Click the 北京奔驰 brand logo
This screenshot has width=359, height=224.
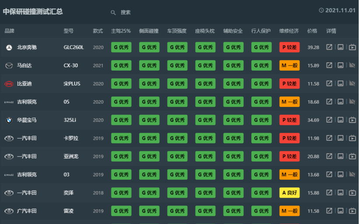click(9, 47)
